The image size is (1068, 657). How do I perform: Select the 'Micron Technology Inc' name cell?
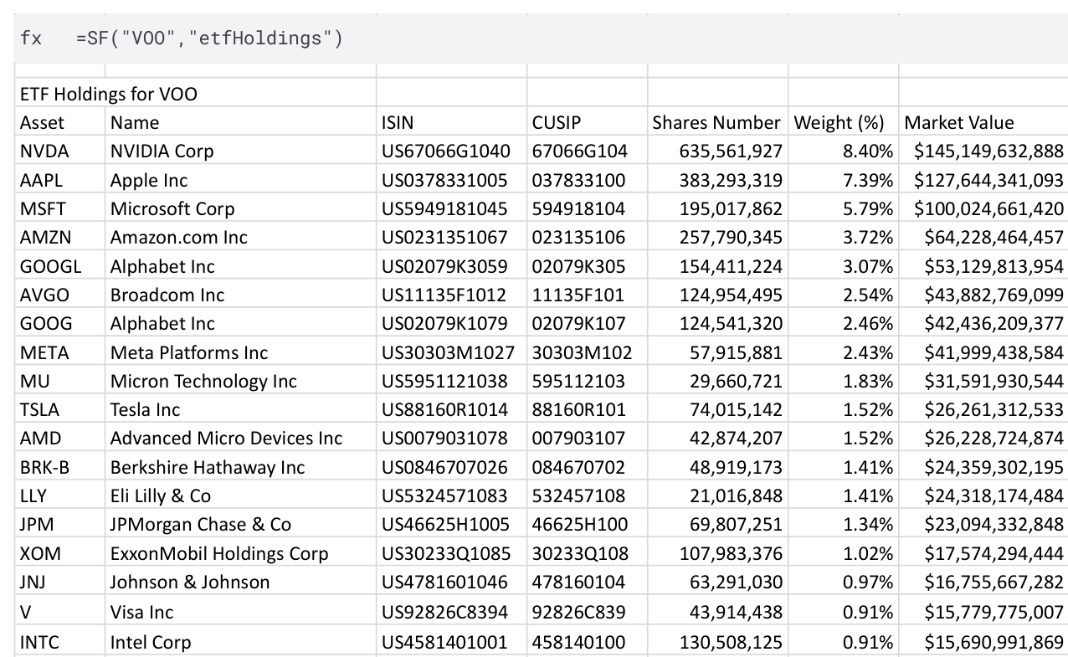pos(241,381)
